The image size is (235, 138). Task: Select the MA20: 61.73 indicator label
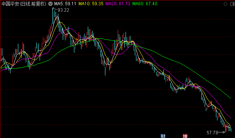(118, 4)
